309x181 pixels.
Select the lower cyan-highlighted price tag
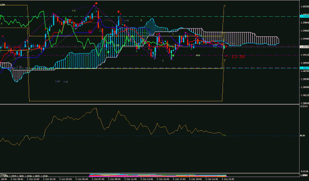[304, 68]
